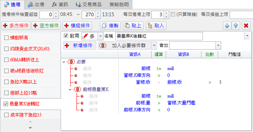Image resolution: width=253 pixels, height=132 pixels.
Task: Check the 續創新高 condition
Action: click(x=6, y=38)
